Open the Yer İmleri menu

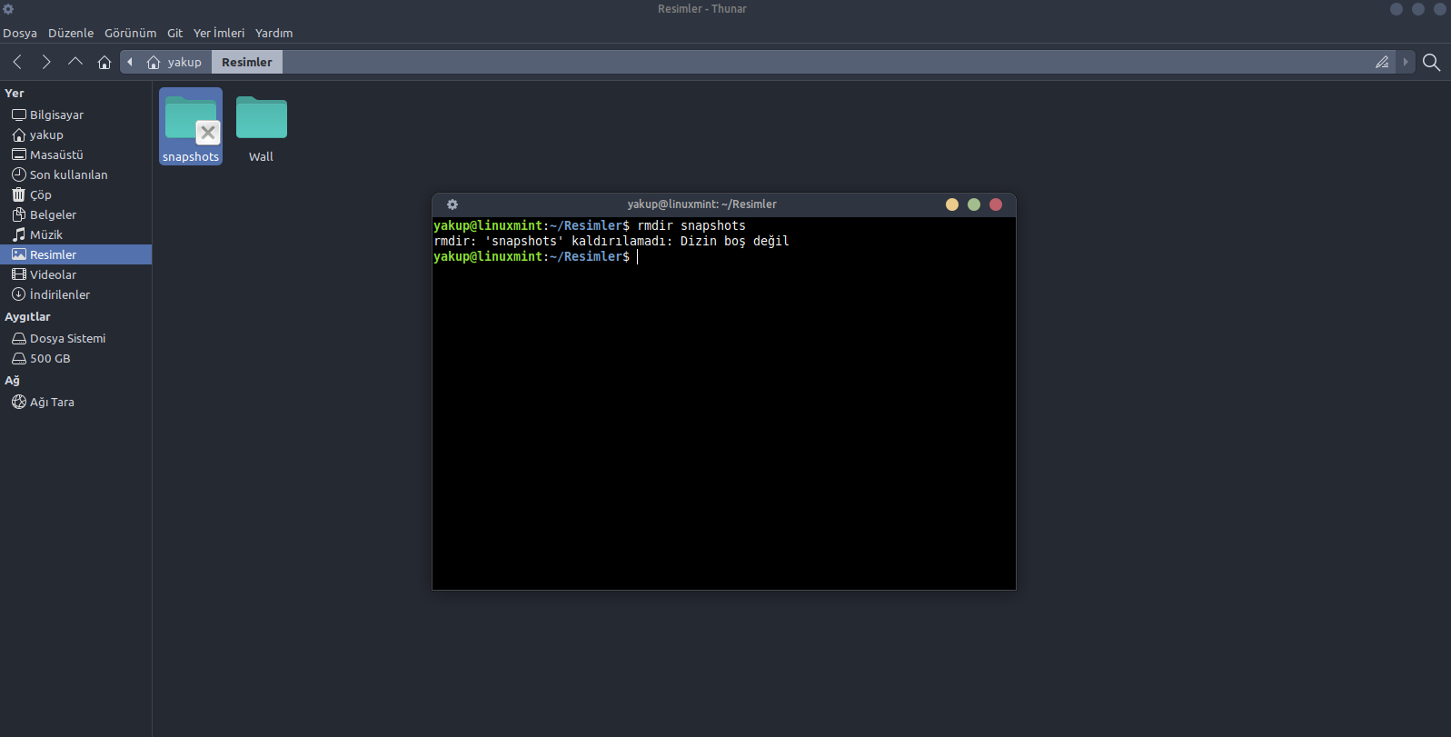coord(219,33)
